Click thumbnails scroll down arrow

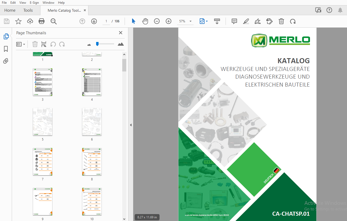[x=124, y=219]
